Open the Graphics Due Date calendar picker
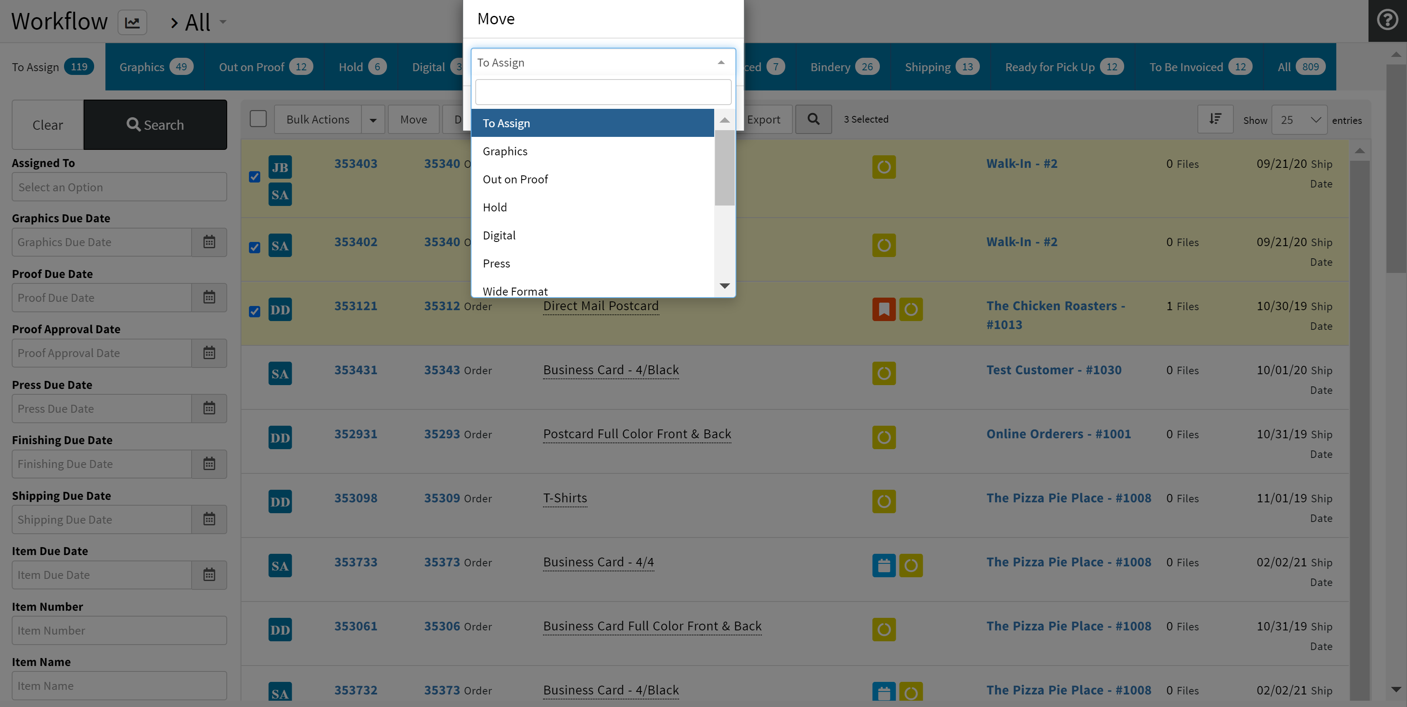The width and height of the screenshot is (1407, 707). coord(209,242)
